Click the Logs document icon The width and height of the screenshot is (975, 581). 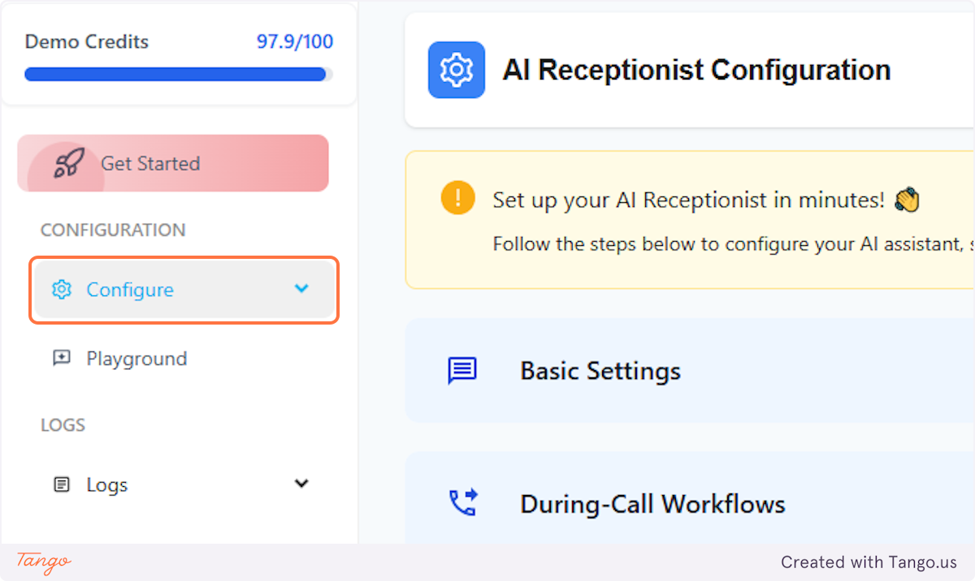pos(62,484)
